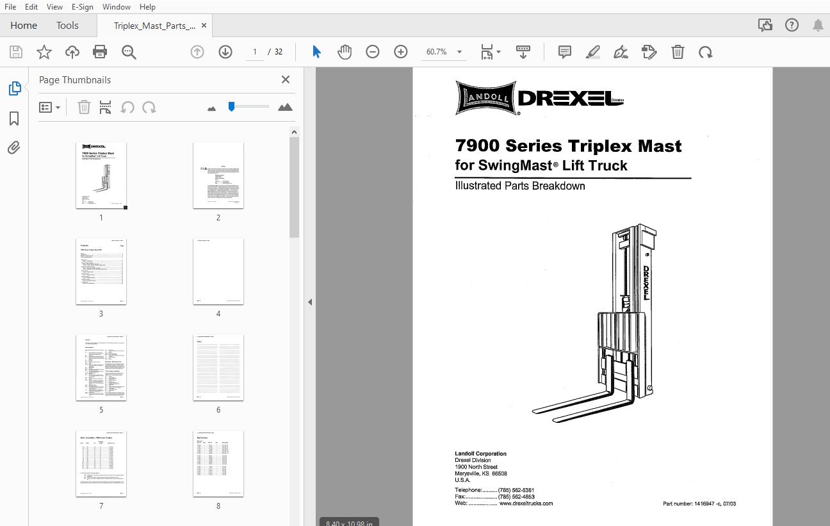The width and height of the screenshot is (830, 526).
Task: Select page 6 thumbnail
Action: tap(218, 368)
